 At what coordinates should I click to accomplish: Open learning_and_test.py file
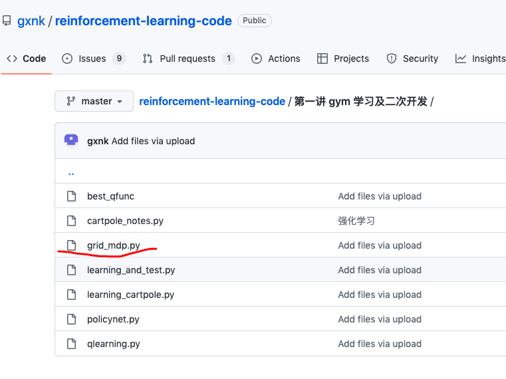pyautogui.click(x=131, y=270)
